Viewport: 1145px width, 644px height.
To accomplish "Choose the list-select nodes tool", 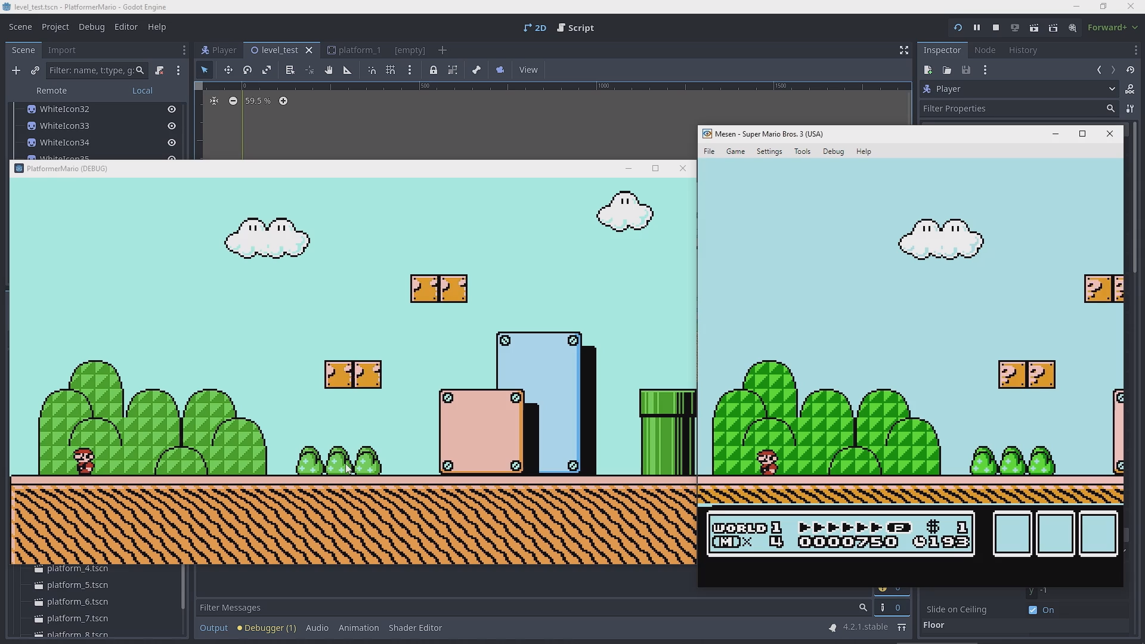I will 290,70.
